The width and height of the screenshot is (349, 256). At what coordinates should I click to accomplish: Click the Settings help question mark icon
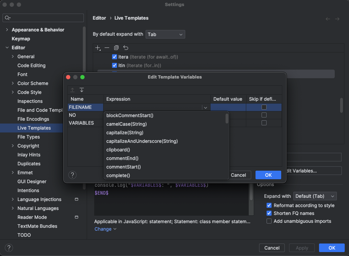click(9, 248)
